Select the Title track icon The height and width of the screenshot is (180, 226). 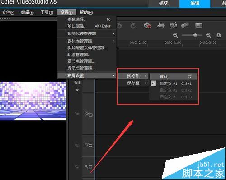[89, 145]
